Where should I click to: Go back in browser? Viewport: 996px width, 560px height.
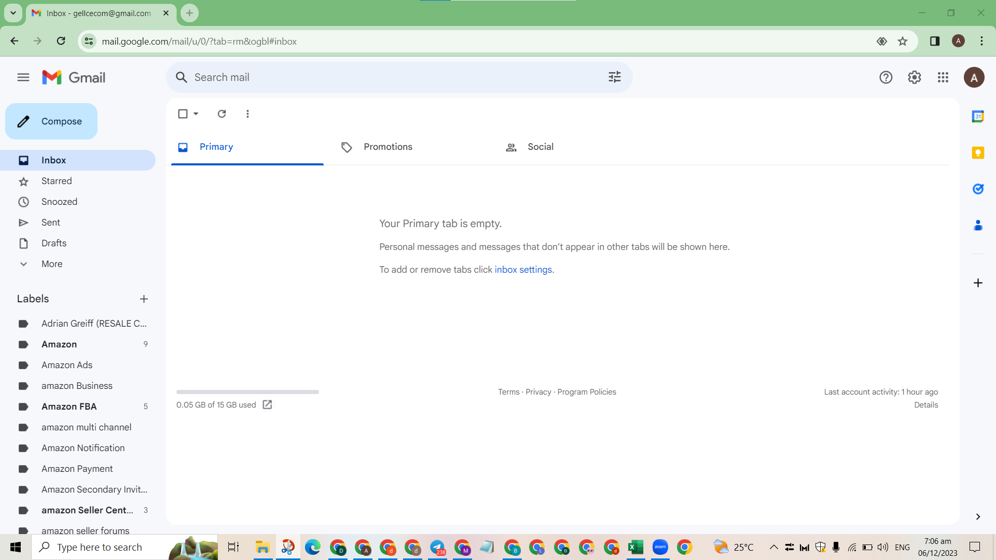(x=15, y=41)
